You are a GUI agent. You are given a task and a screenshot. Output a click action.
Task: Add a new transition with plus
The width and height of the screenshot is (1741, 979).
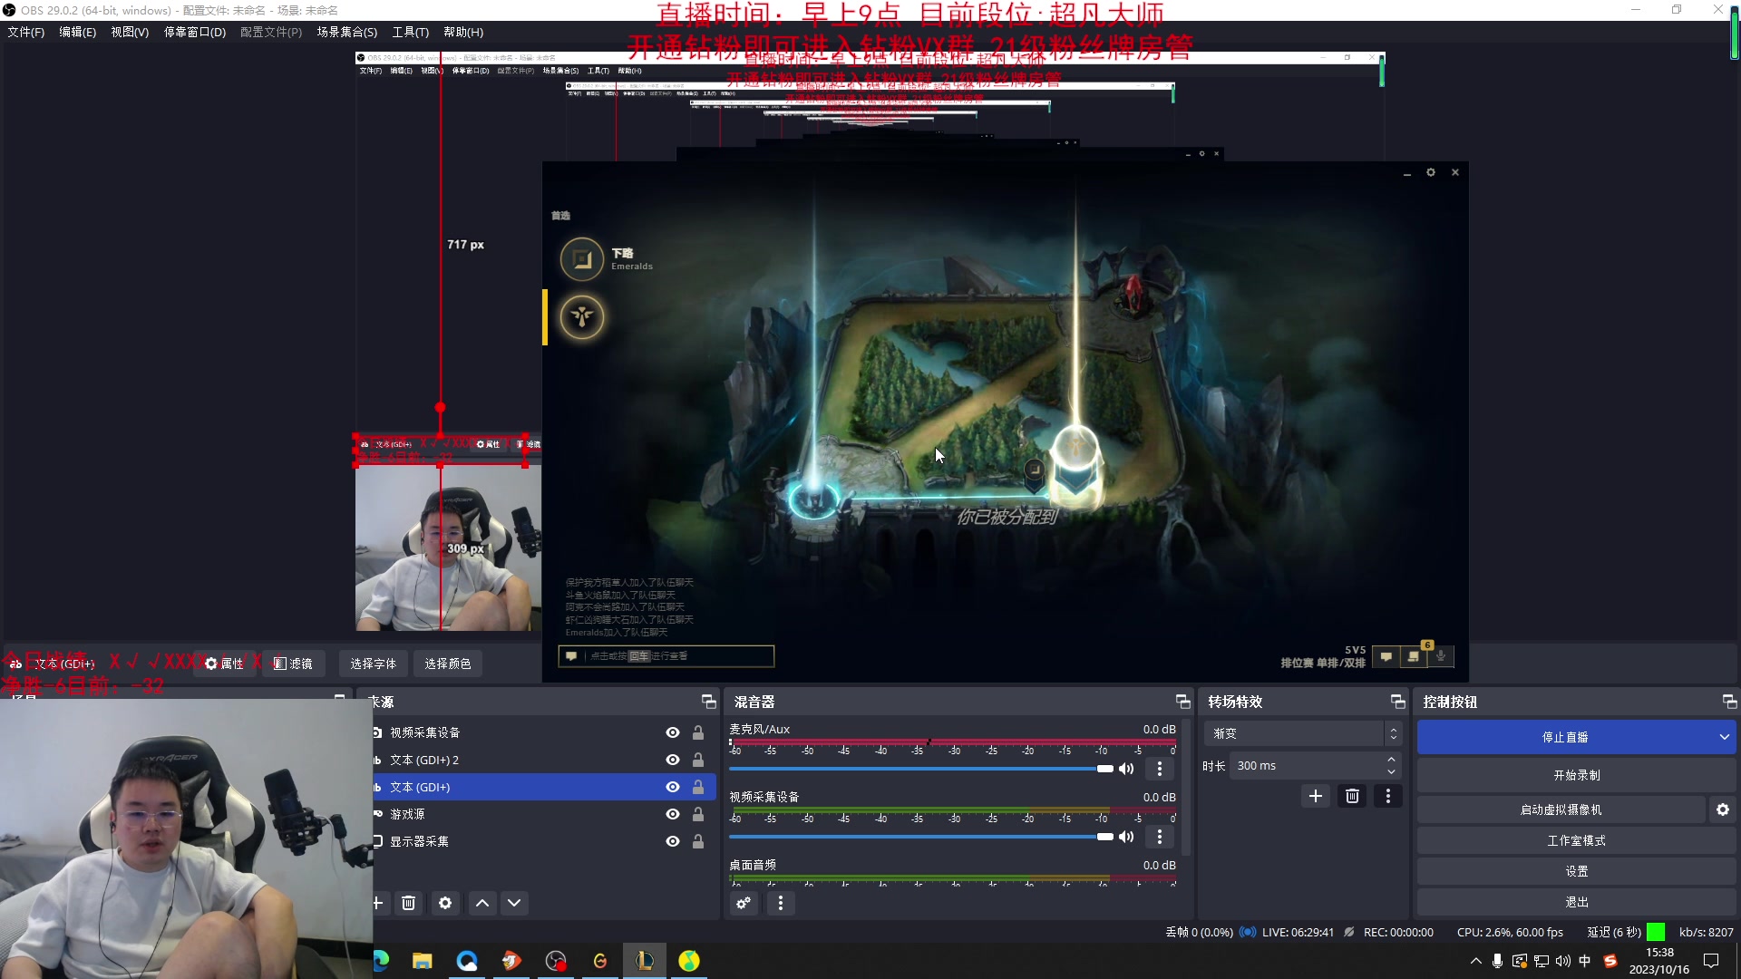coord(1316,796)
